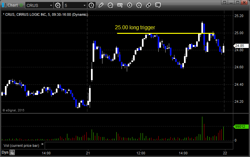Click the blue Chart window icon

4,5
